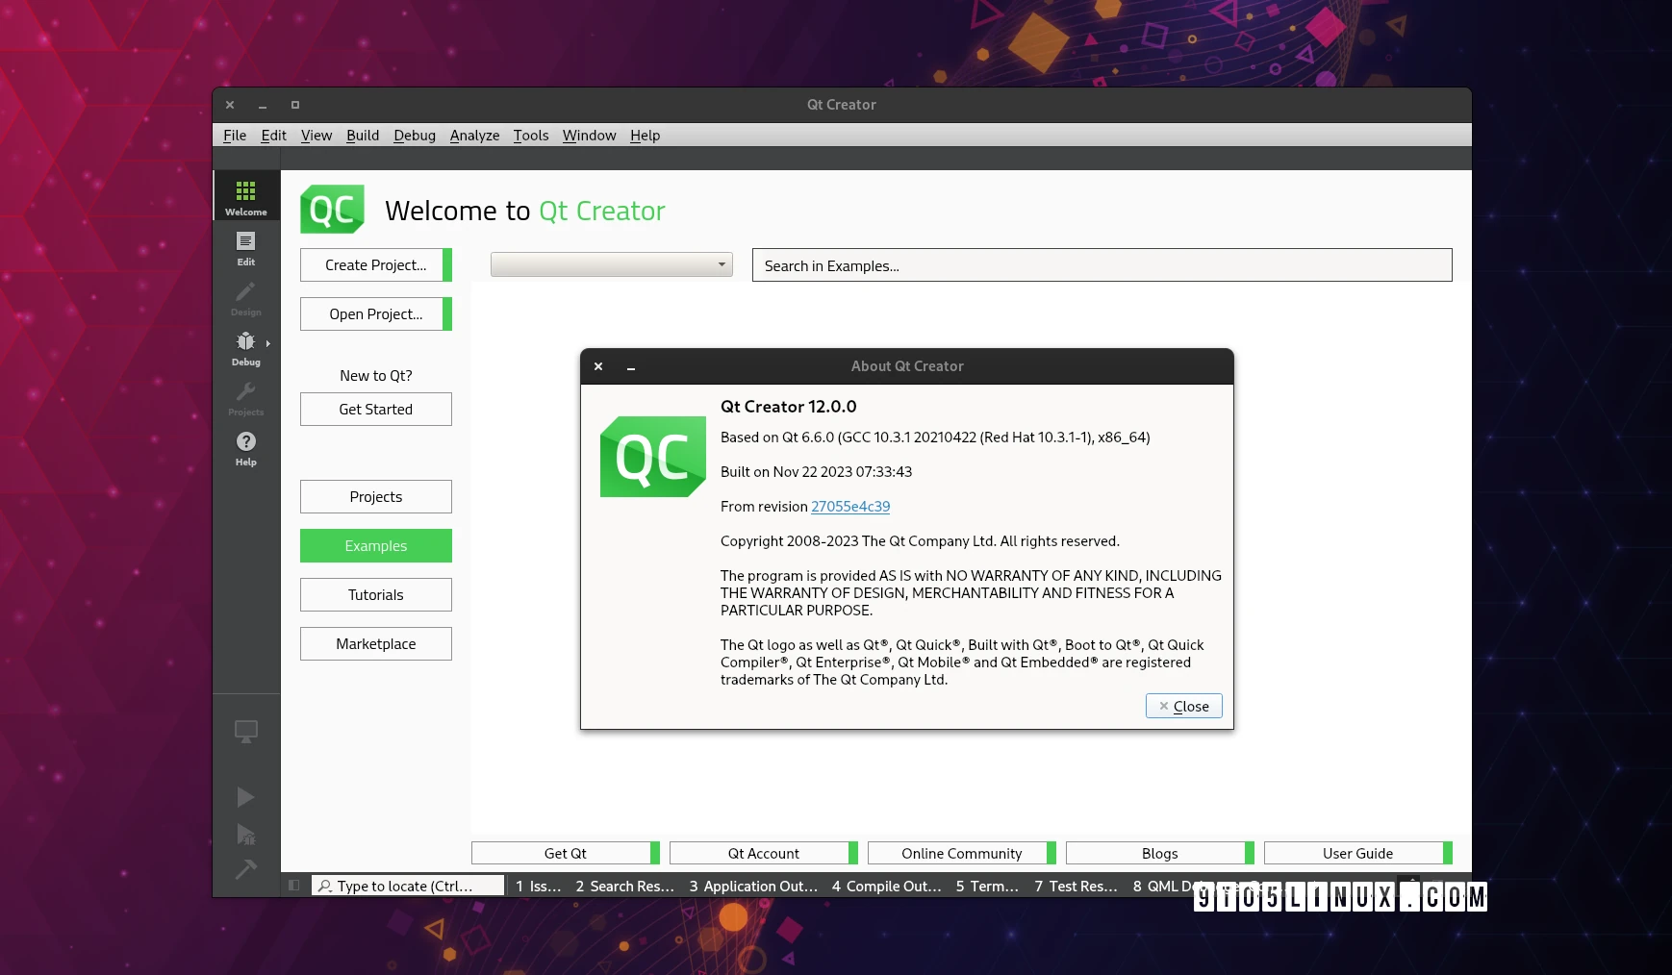Open the Tools menu

530,136
